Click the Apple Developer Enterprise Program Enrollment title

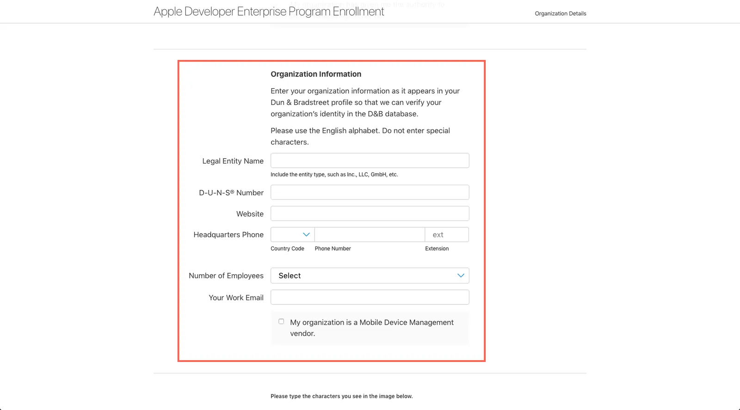click(x=269, y=12)
